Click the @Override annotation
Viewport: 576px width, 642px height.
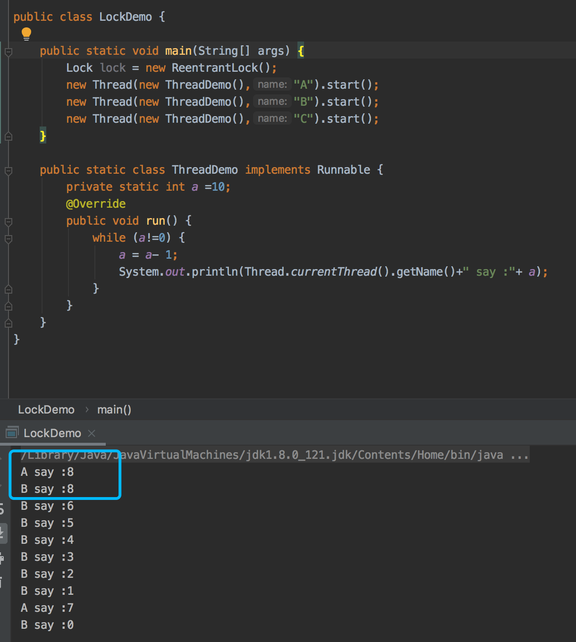point(96,204)
